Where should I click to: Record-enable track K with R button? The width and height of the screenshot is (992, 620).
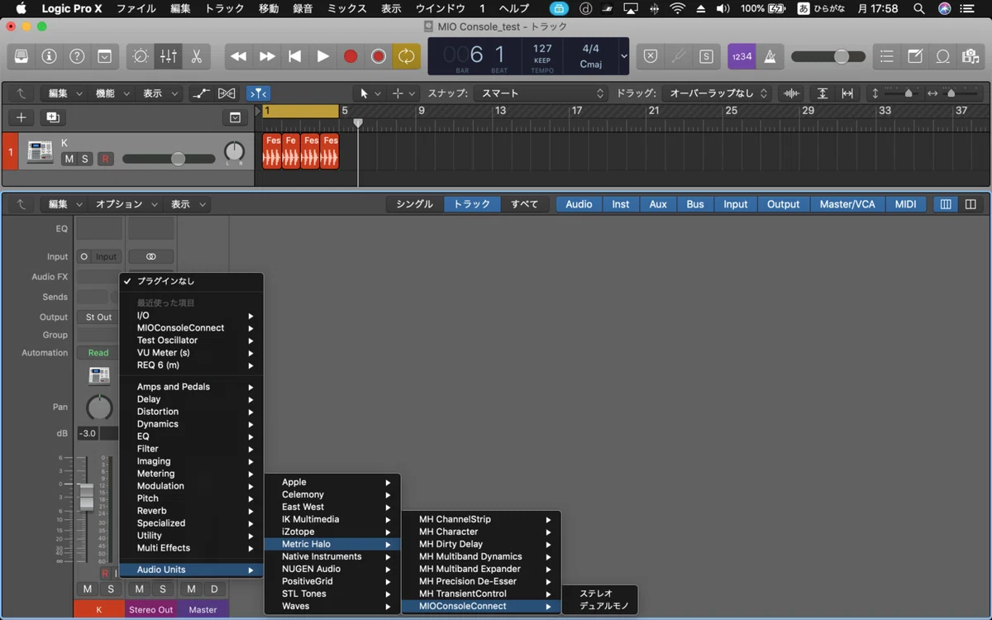click(105, 159)
